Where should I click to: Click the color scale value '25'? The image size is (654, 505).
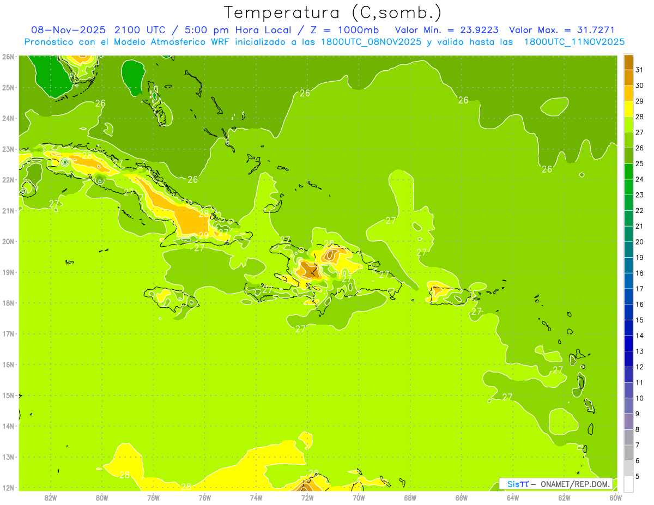click(x=639, y=163)
